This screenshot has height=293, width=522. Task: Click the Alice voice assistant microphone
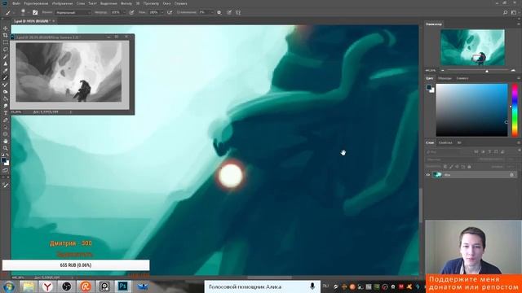312,286
